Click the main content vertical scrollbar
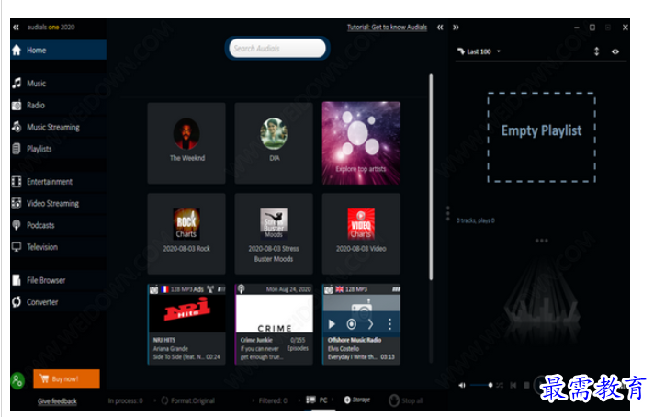This screenshot has height=417, width=654. coord(431,177)
